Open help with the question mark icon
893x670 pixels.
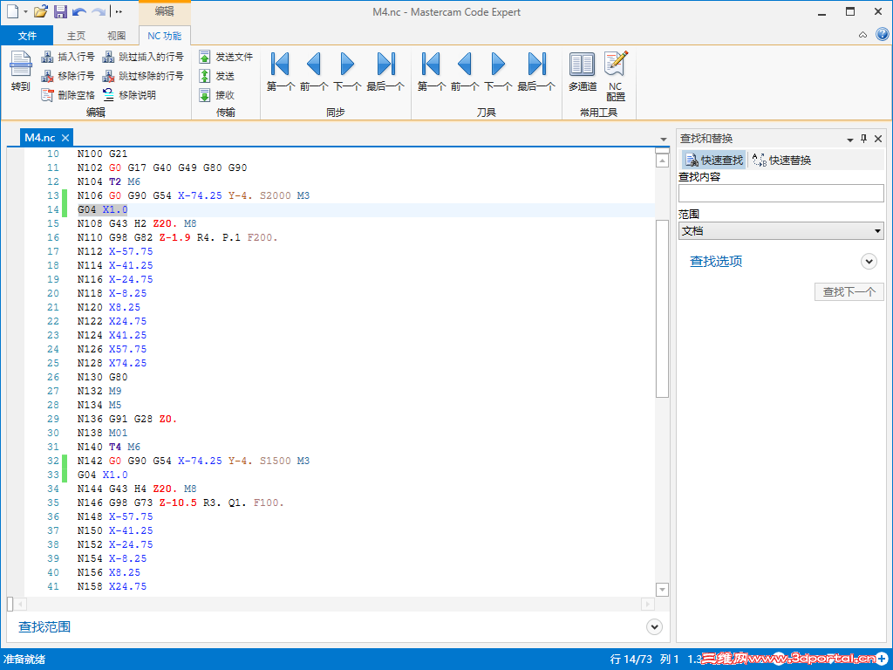(883, 34)
